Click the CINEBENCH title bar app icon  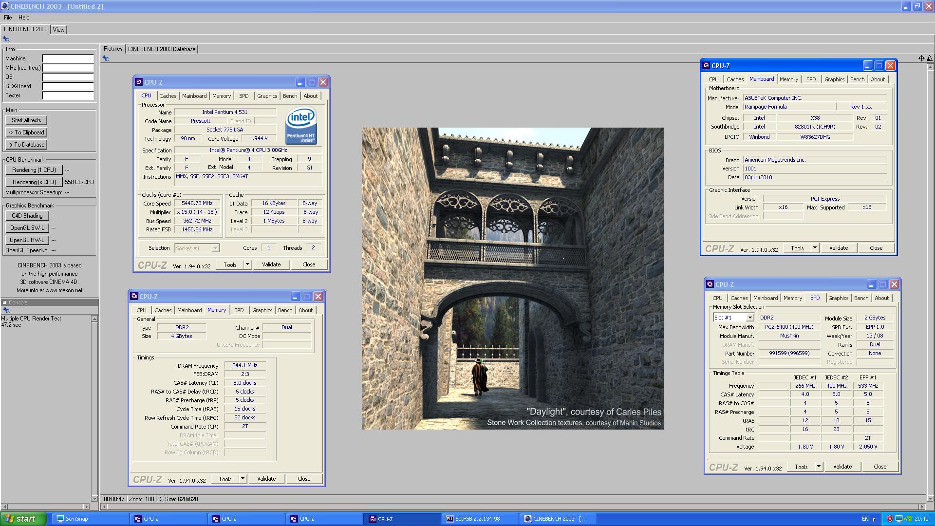(x=5, y=6)
